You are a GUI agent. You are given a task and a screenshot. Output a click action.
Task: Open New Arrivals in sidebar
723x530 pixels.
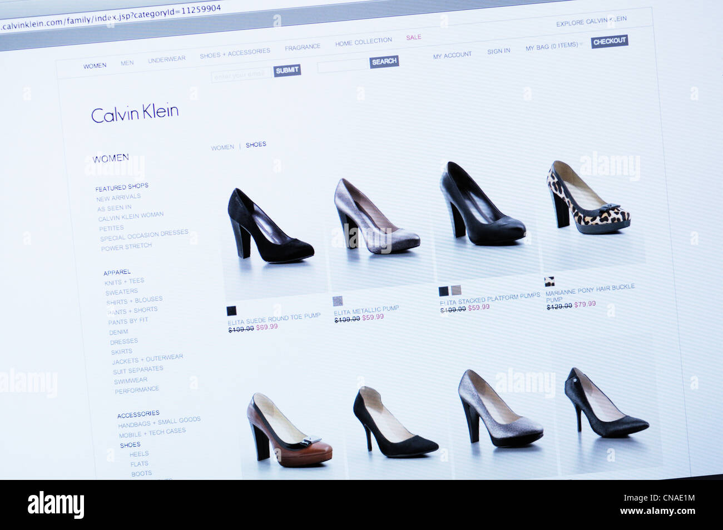(x=118, y=197)
